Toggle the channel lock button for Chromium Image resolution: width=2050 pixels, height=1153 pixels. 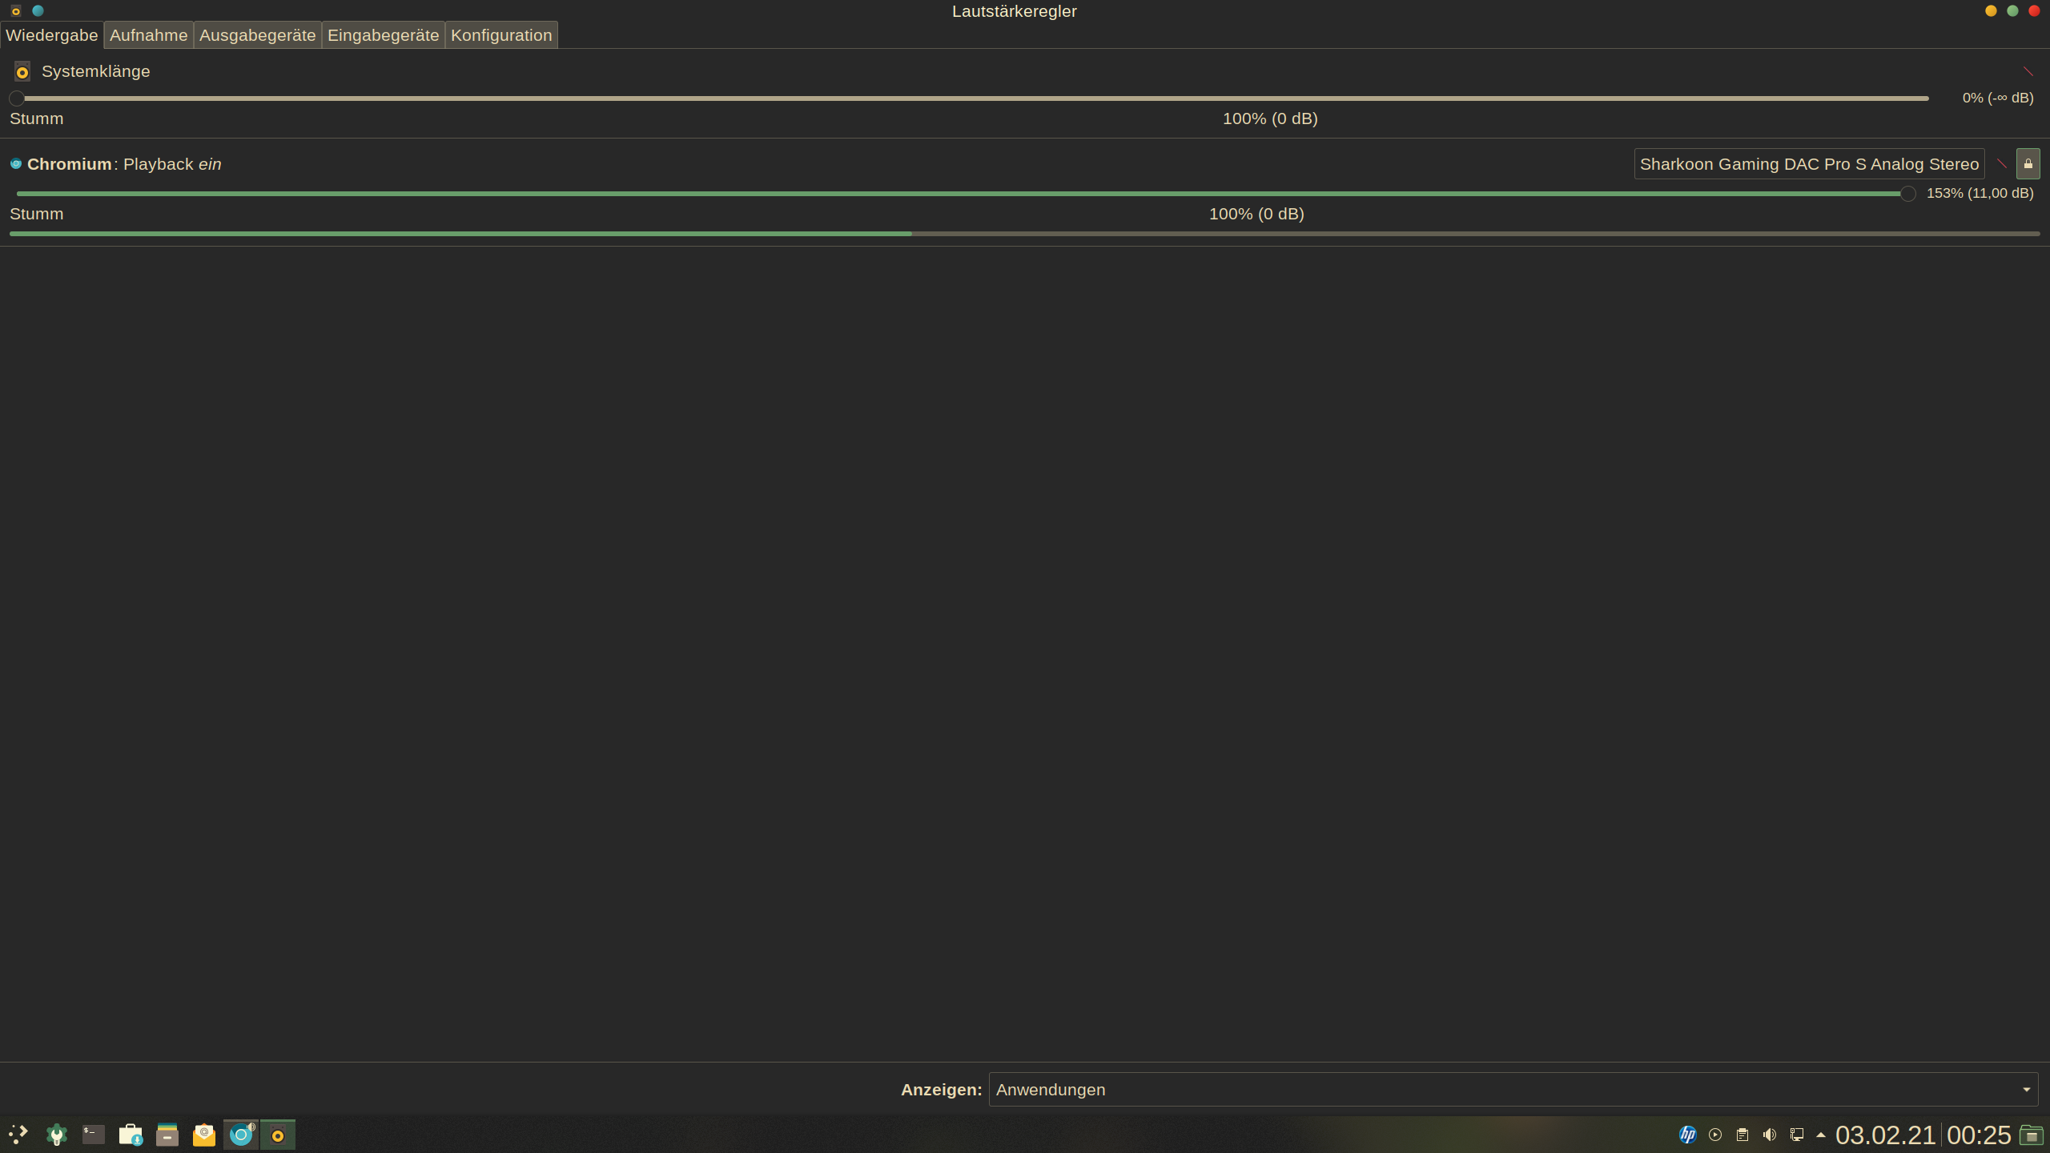pyautogui.click(x=2028, y=164)
